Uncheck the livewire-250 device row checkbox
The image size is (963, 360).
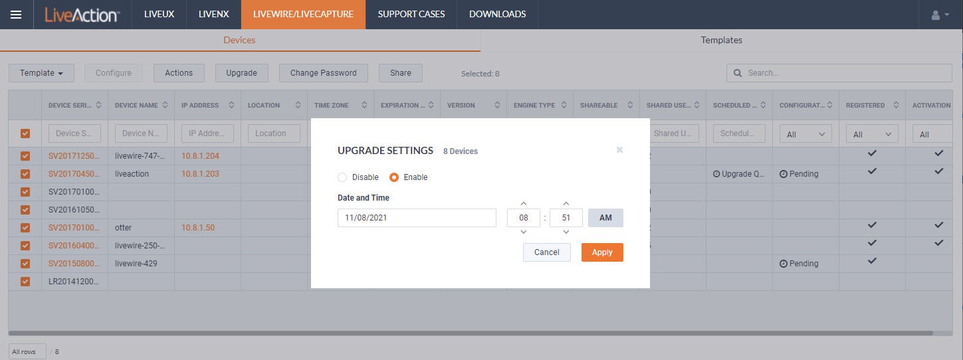pyautogui.click(x=25, y=246)
